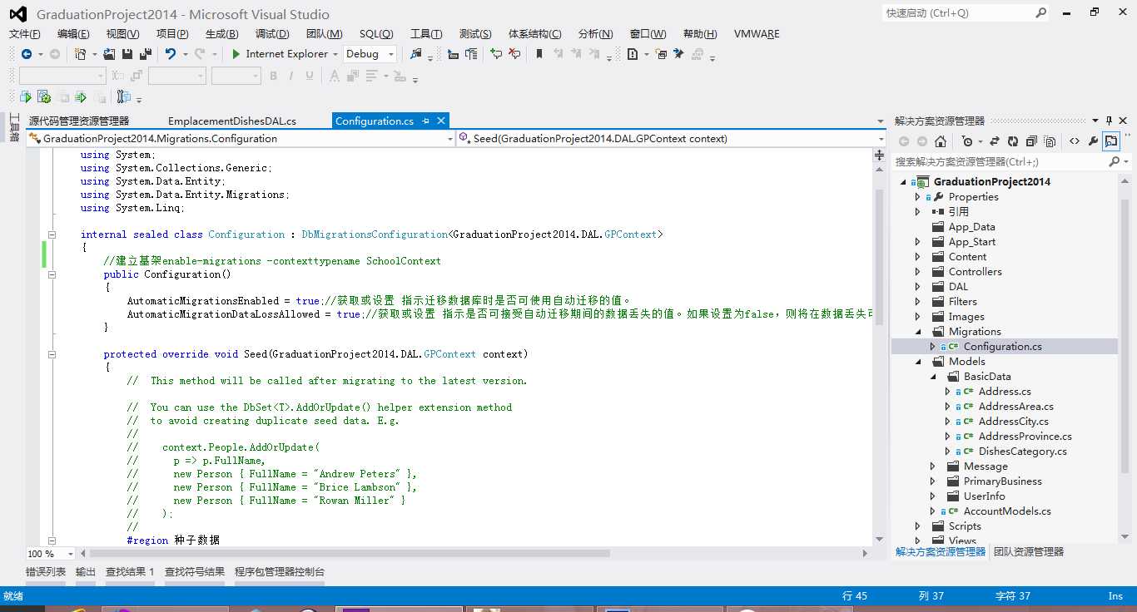Click the Save All icon
This screenshot has height=612, width=1137.
click(146, 54)
